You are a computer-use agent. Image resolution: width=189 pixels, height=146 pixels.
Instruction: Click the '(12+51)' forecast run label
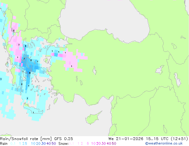click(179, 139)
